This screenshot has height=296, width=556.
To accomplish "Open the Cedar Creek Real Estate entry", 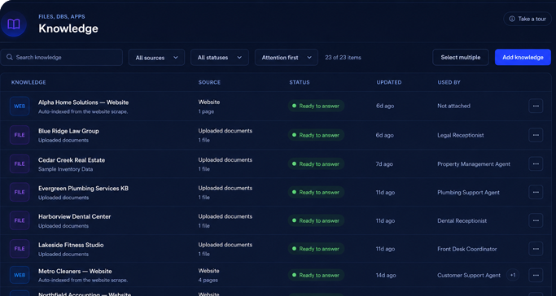I will coord(72,160).
